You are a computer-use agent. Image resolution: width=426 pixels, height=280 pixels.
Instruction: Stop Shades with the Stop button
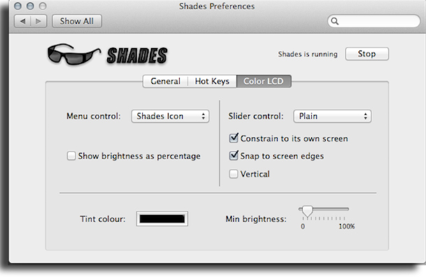(367, 54)
